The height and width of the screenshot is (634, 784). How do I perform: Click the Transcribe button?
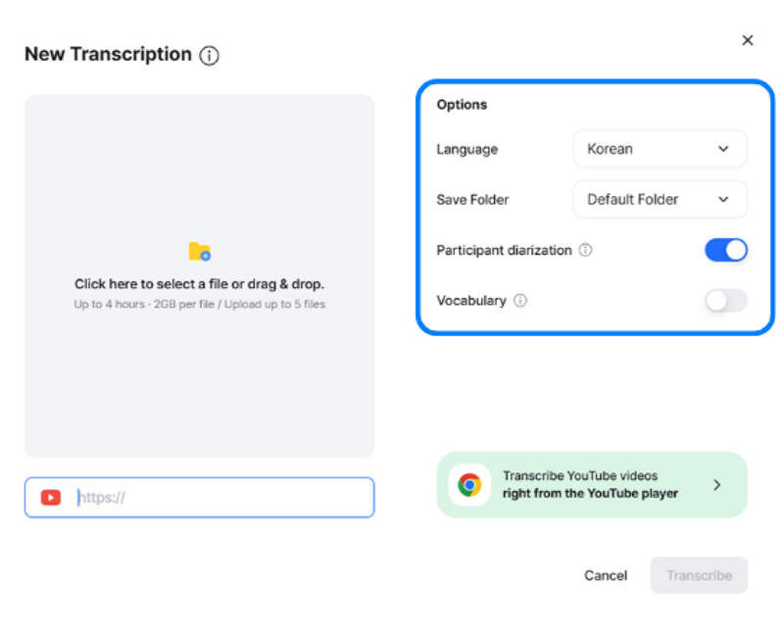click(x=699, y=575)
